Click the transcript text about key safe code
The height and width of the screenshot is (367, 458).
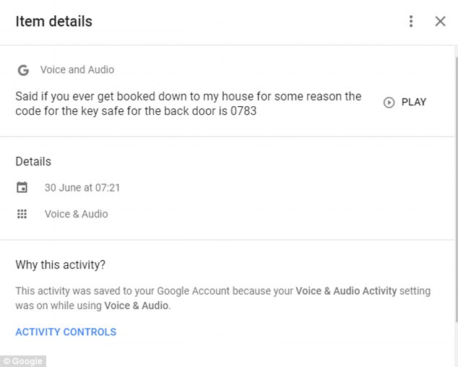tap(189, 103)
